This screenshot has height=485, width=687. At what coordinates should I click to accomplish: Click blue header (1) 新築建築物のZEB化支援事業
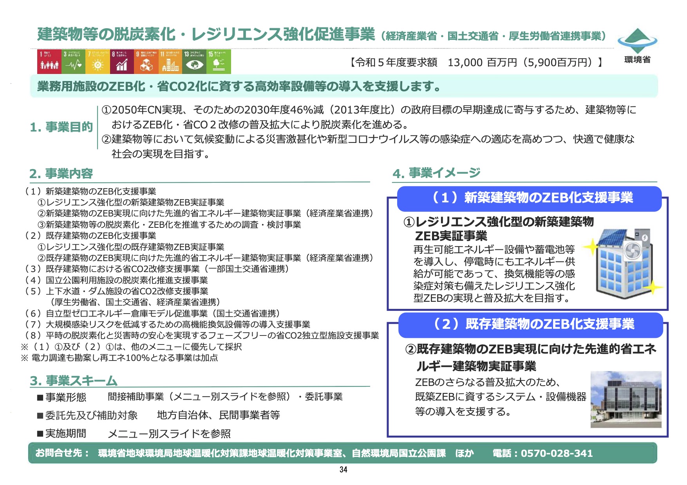(x=530, y=198)
